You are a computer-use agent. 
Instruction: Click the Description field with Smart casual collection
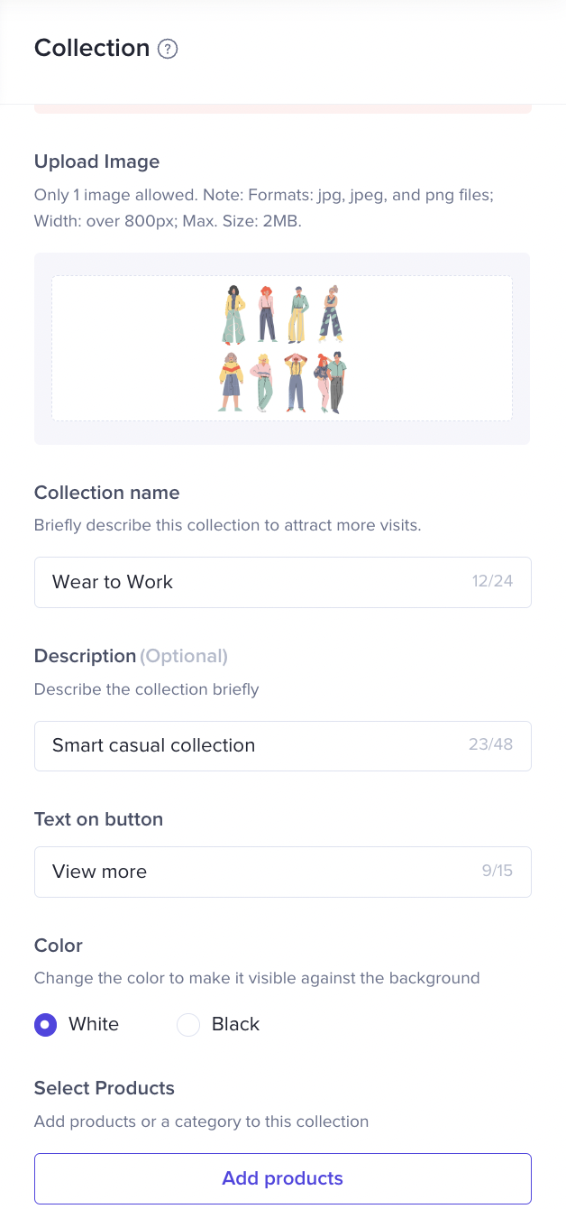(252, 746)
